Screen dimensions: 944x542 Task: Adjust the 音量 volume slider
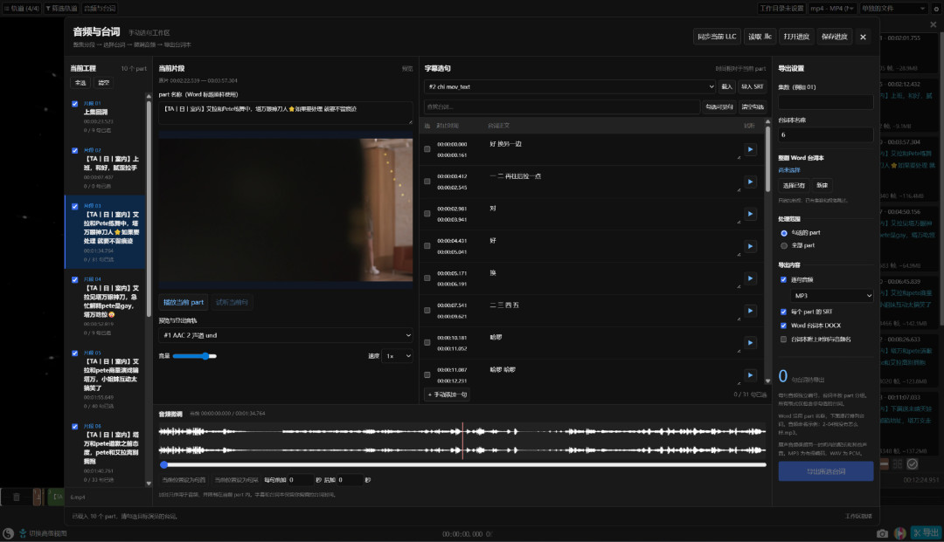194,356
